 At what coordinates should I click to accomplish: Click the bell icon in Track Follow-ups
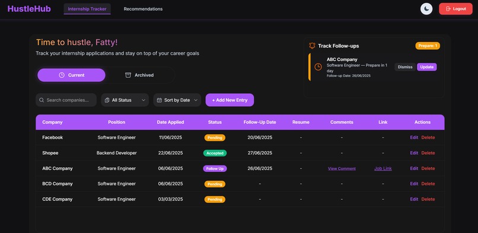312,46
